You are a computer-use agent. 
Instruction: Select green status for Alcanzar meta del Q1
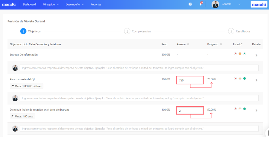[x=245, y=78]
